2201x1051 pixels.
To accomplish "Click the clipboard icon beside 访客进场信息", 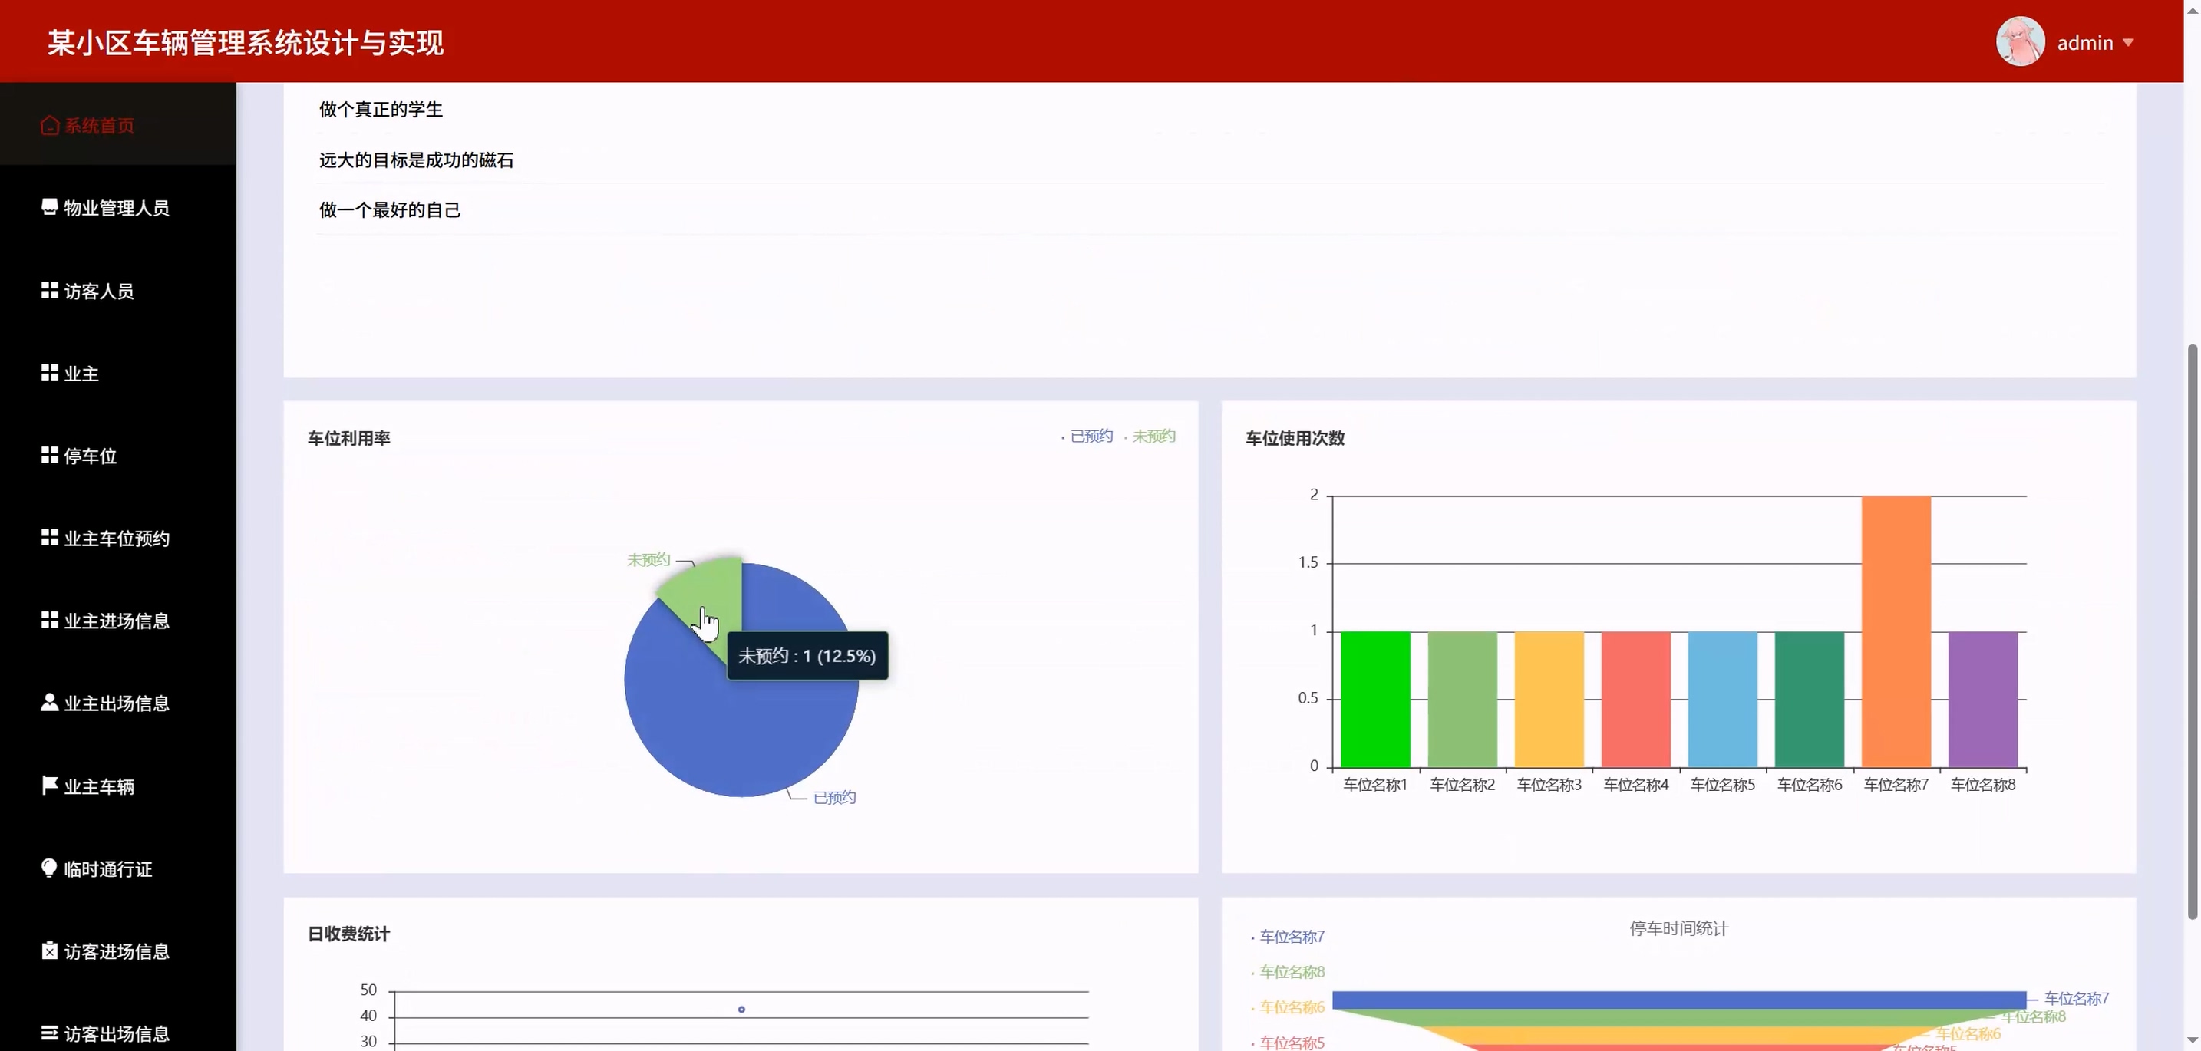I will tap(50, 951).
